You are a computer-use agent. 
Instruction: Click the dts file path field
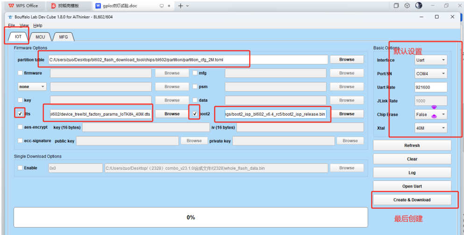coord(100,114)
